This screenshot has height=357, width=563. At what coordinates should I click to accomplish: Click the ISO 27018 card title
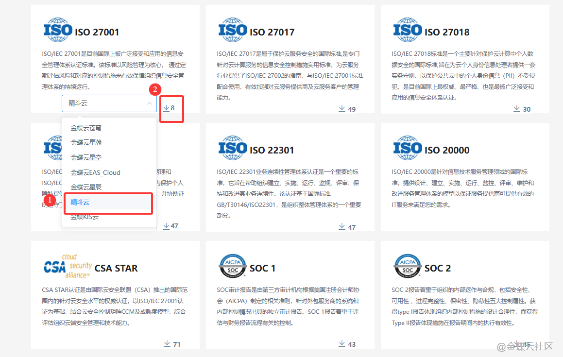447,33
